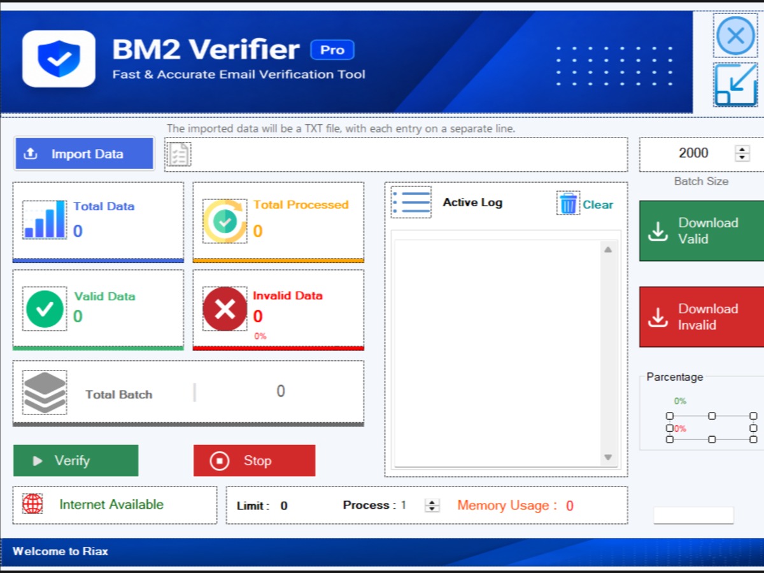
Task: Click the trash can icon beside Clear
Action: click(568, 203)
